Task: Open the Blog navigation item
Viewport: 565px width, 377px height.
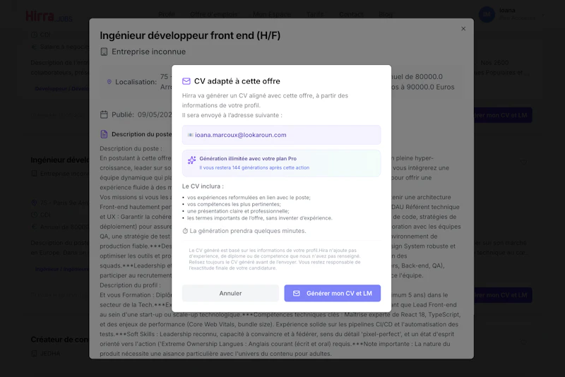Action: point(385,14)
